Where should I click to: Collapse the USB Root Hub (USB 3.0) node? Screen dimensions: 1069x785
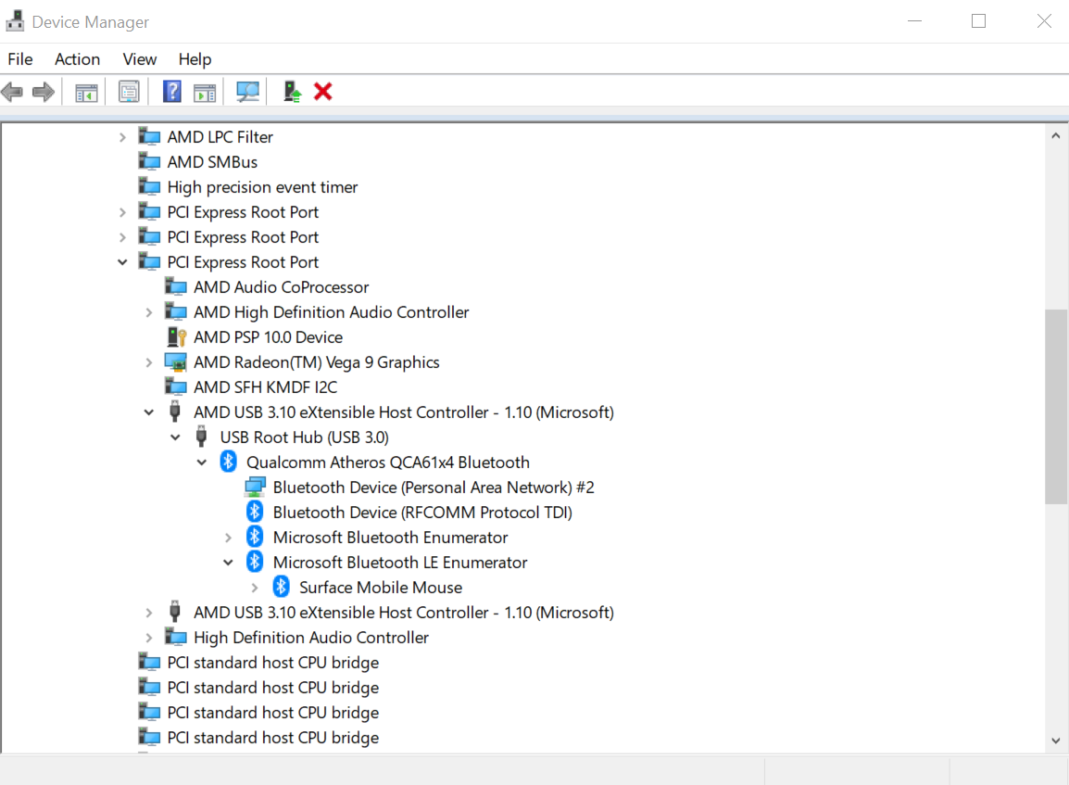175,437
